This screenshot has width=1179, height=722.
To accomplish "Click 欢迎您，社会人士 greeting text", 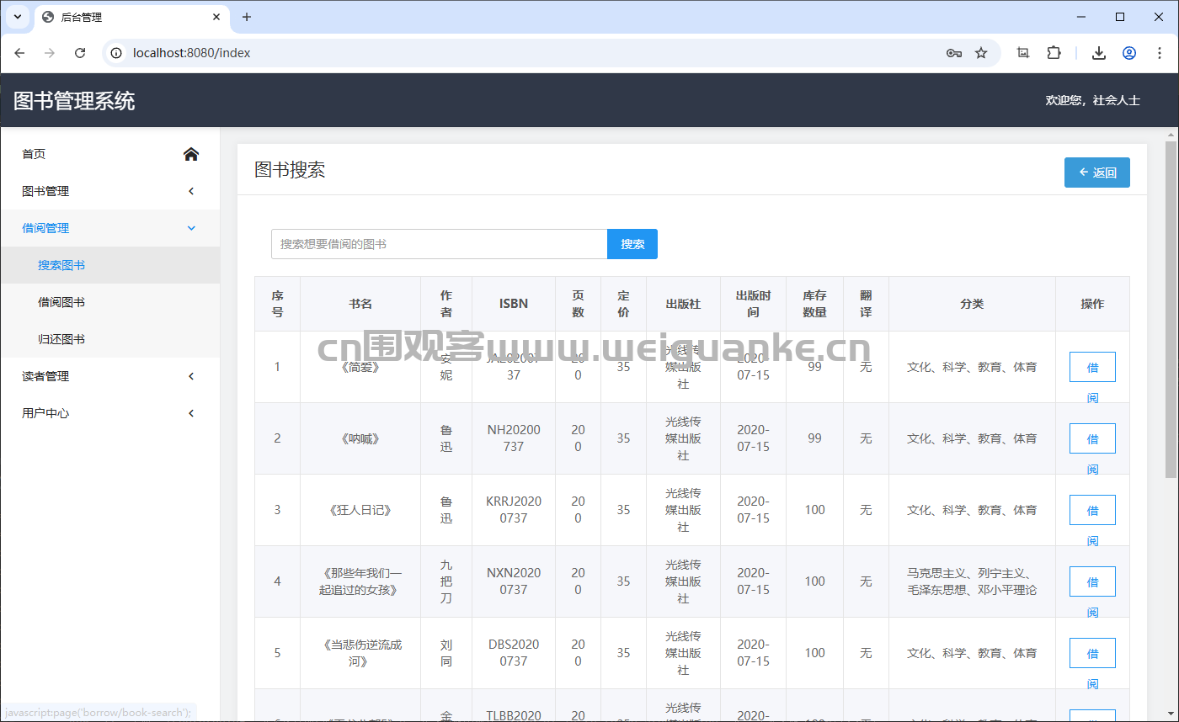I will (x=1092, y=100).
